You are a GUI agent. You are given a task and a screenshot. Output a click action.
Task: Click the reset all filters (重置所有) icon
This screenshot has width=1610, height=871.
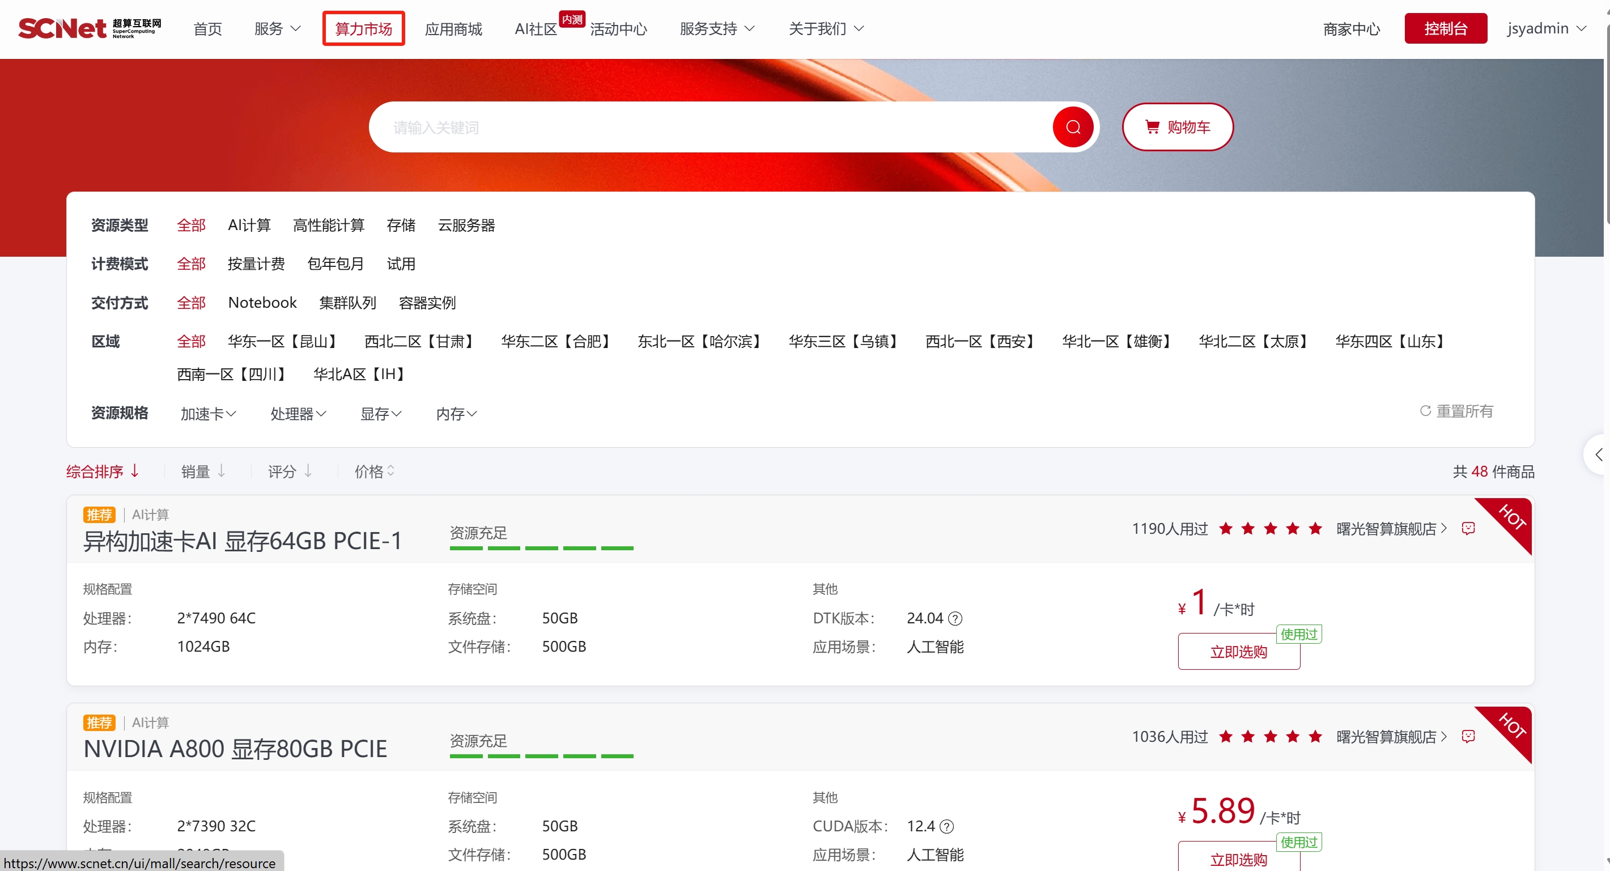pos(1426,411)
